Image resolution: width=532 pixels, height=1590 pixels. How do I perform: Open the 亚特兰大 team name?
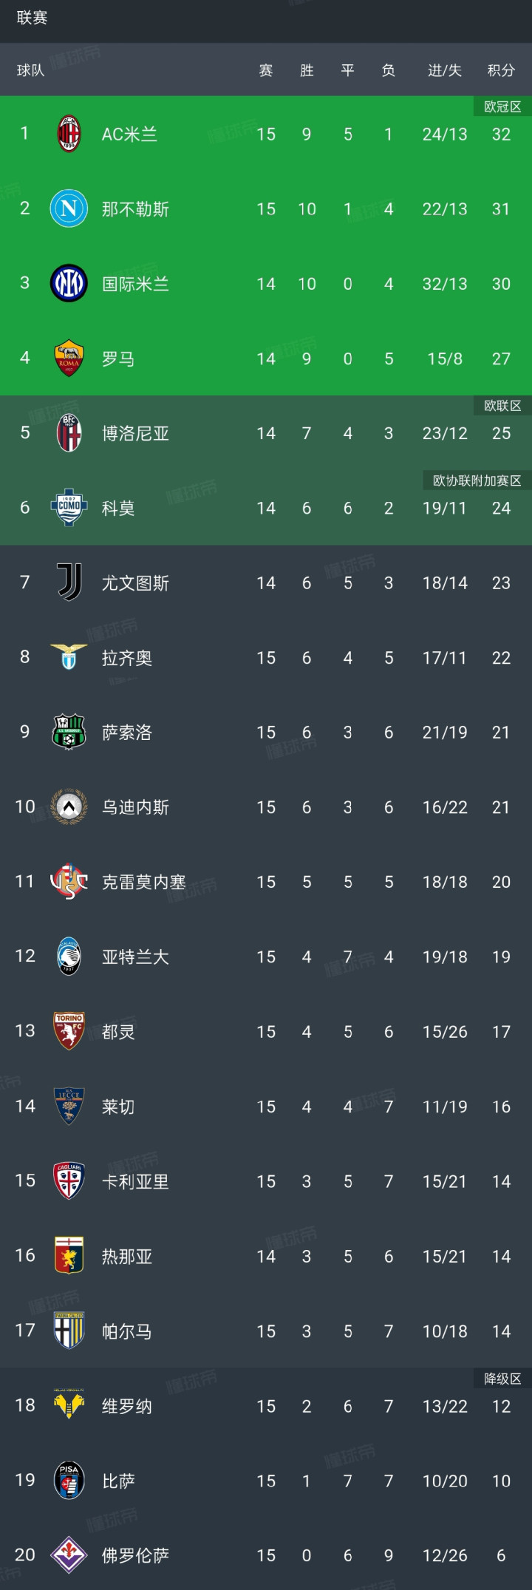(x=135, y=957)
